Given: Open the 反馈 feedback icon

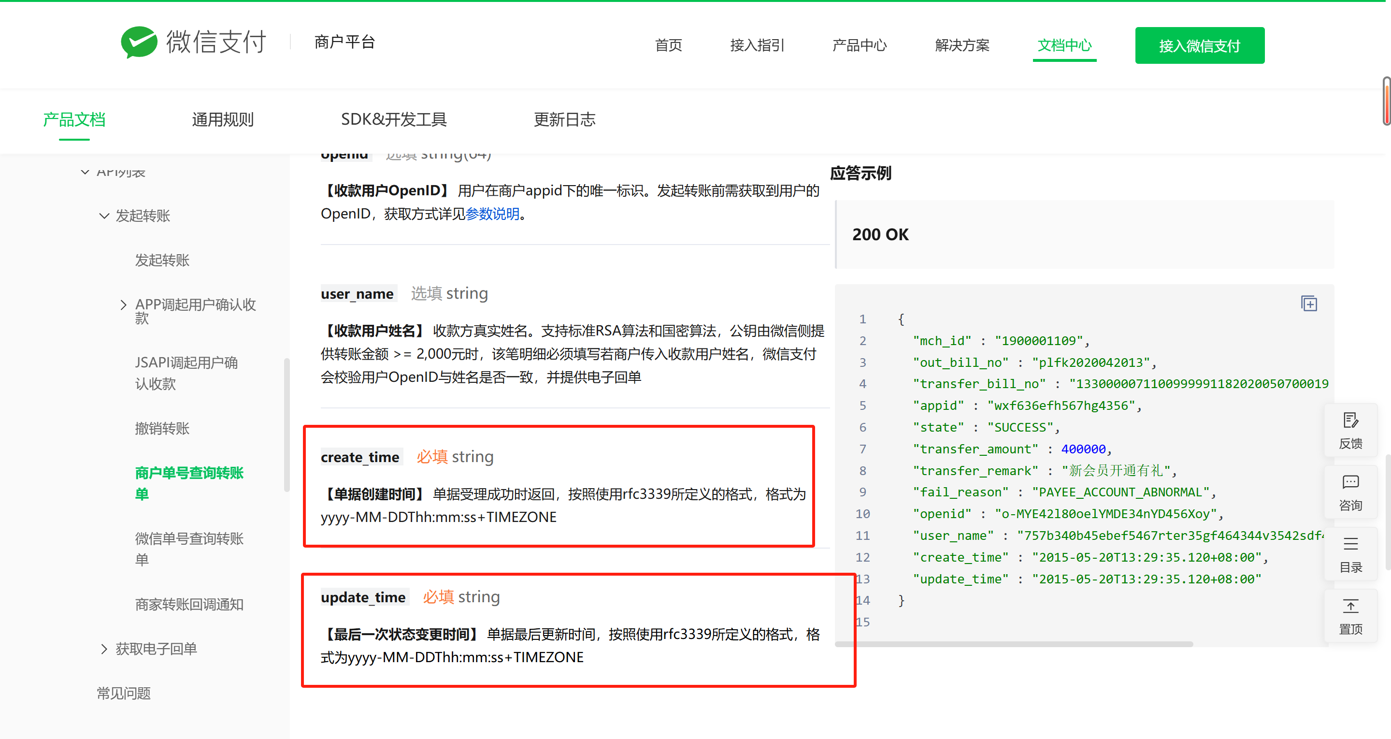Looking at the screenshot, I should [x=1350, y=421].
